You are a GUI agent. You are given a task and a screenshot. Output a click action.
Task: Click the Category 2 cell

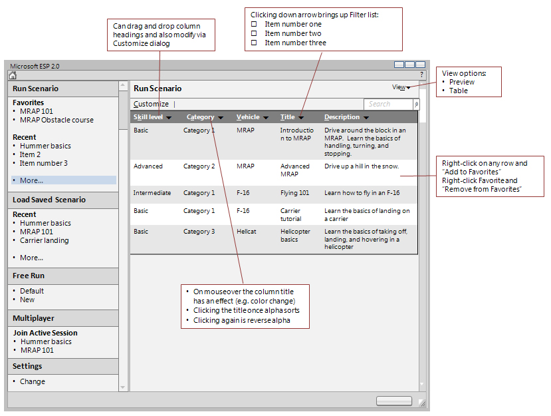coord(199,166)
